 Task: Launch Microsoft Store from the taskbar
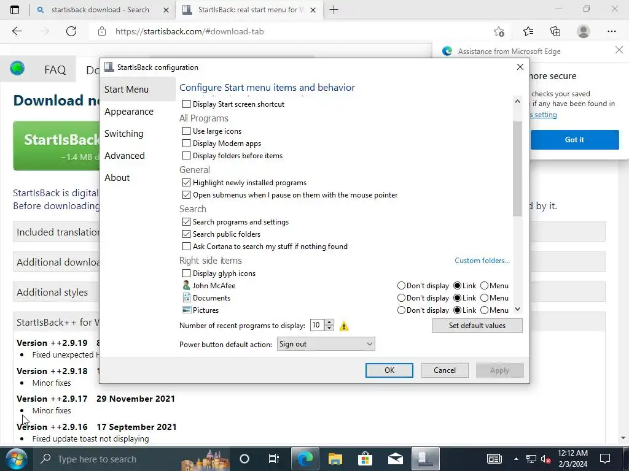365,459
